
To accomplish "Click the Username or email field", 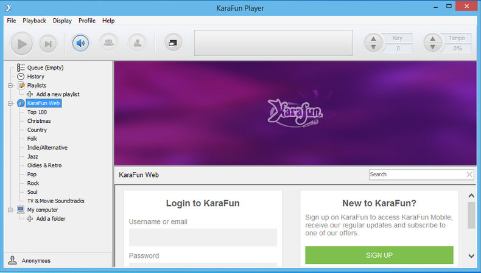I will pos(203,237).
